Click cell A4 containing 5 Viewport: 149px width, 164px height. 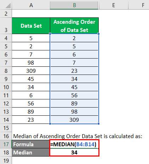pyautogui.click(x=31, y=38)
